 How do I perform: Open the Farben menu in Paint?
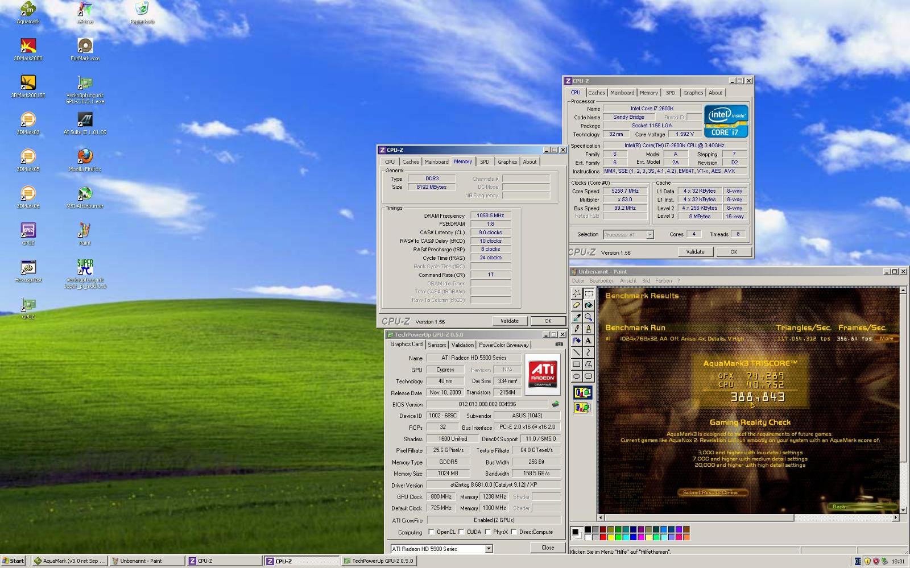point(663,281)
